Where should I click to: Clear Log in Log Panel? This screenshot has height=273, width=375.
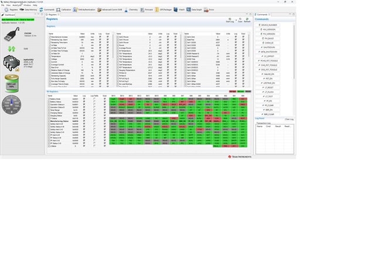pyautogui.click(x=289, y=119)
